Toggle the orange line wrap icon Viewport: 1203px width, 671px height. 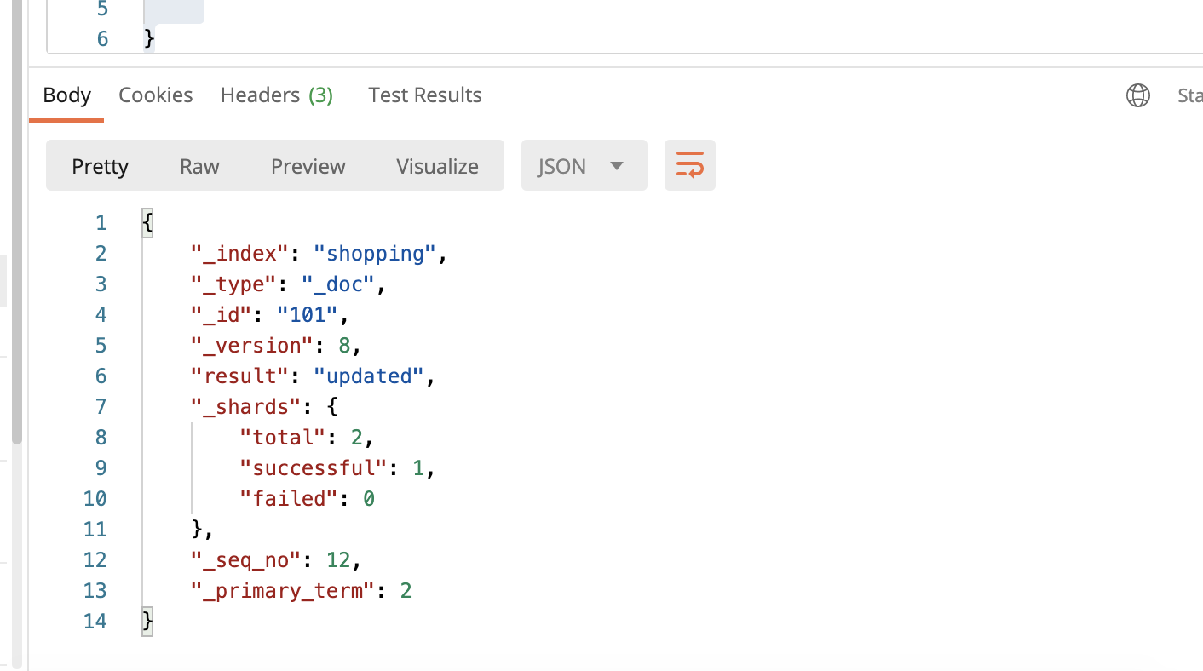689,165
